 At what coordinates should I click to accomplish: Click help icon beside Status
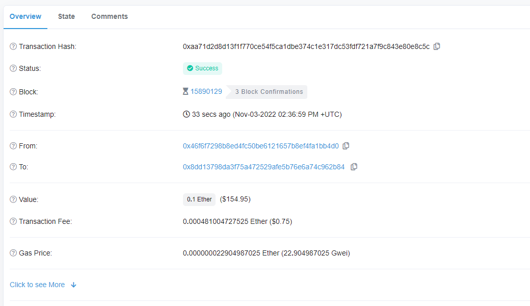click(x=13, y=68)
